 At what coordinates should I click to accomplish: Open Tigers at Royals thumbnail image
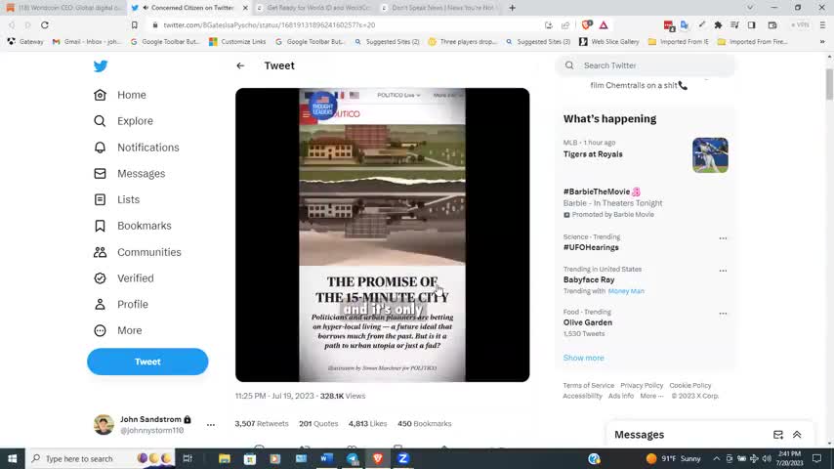pyautogui.click(x=710, y=155)
